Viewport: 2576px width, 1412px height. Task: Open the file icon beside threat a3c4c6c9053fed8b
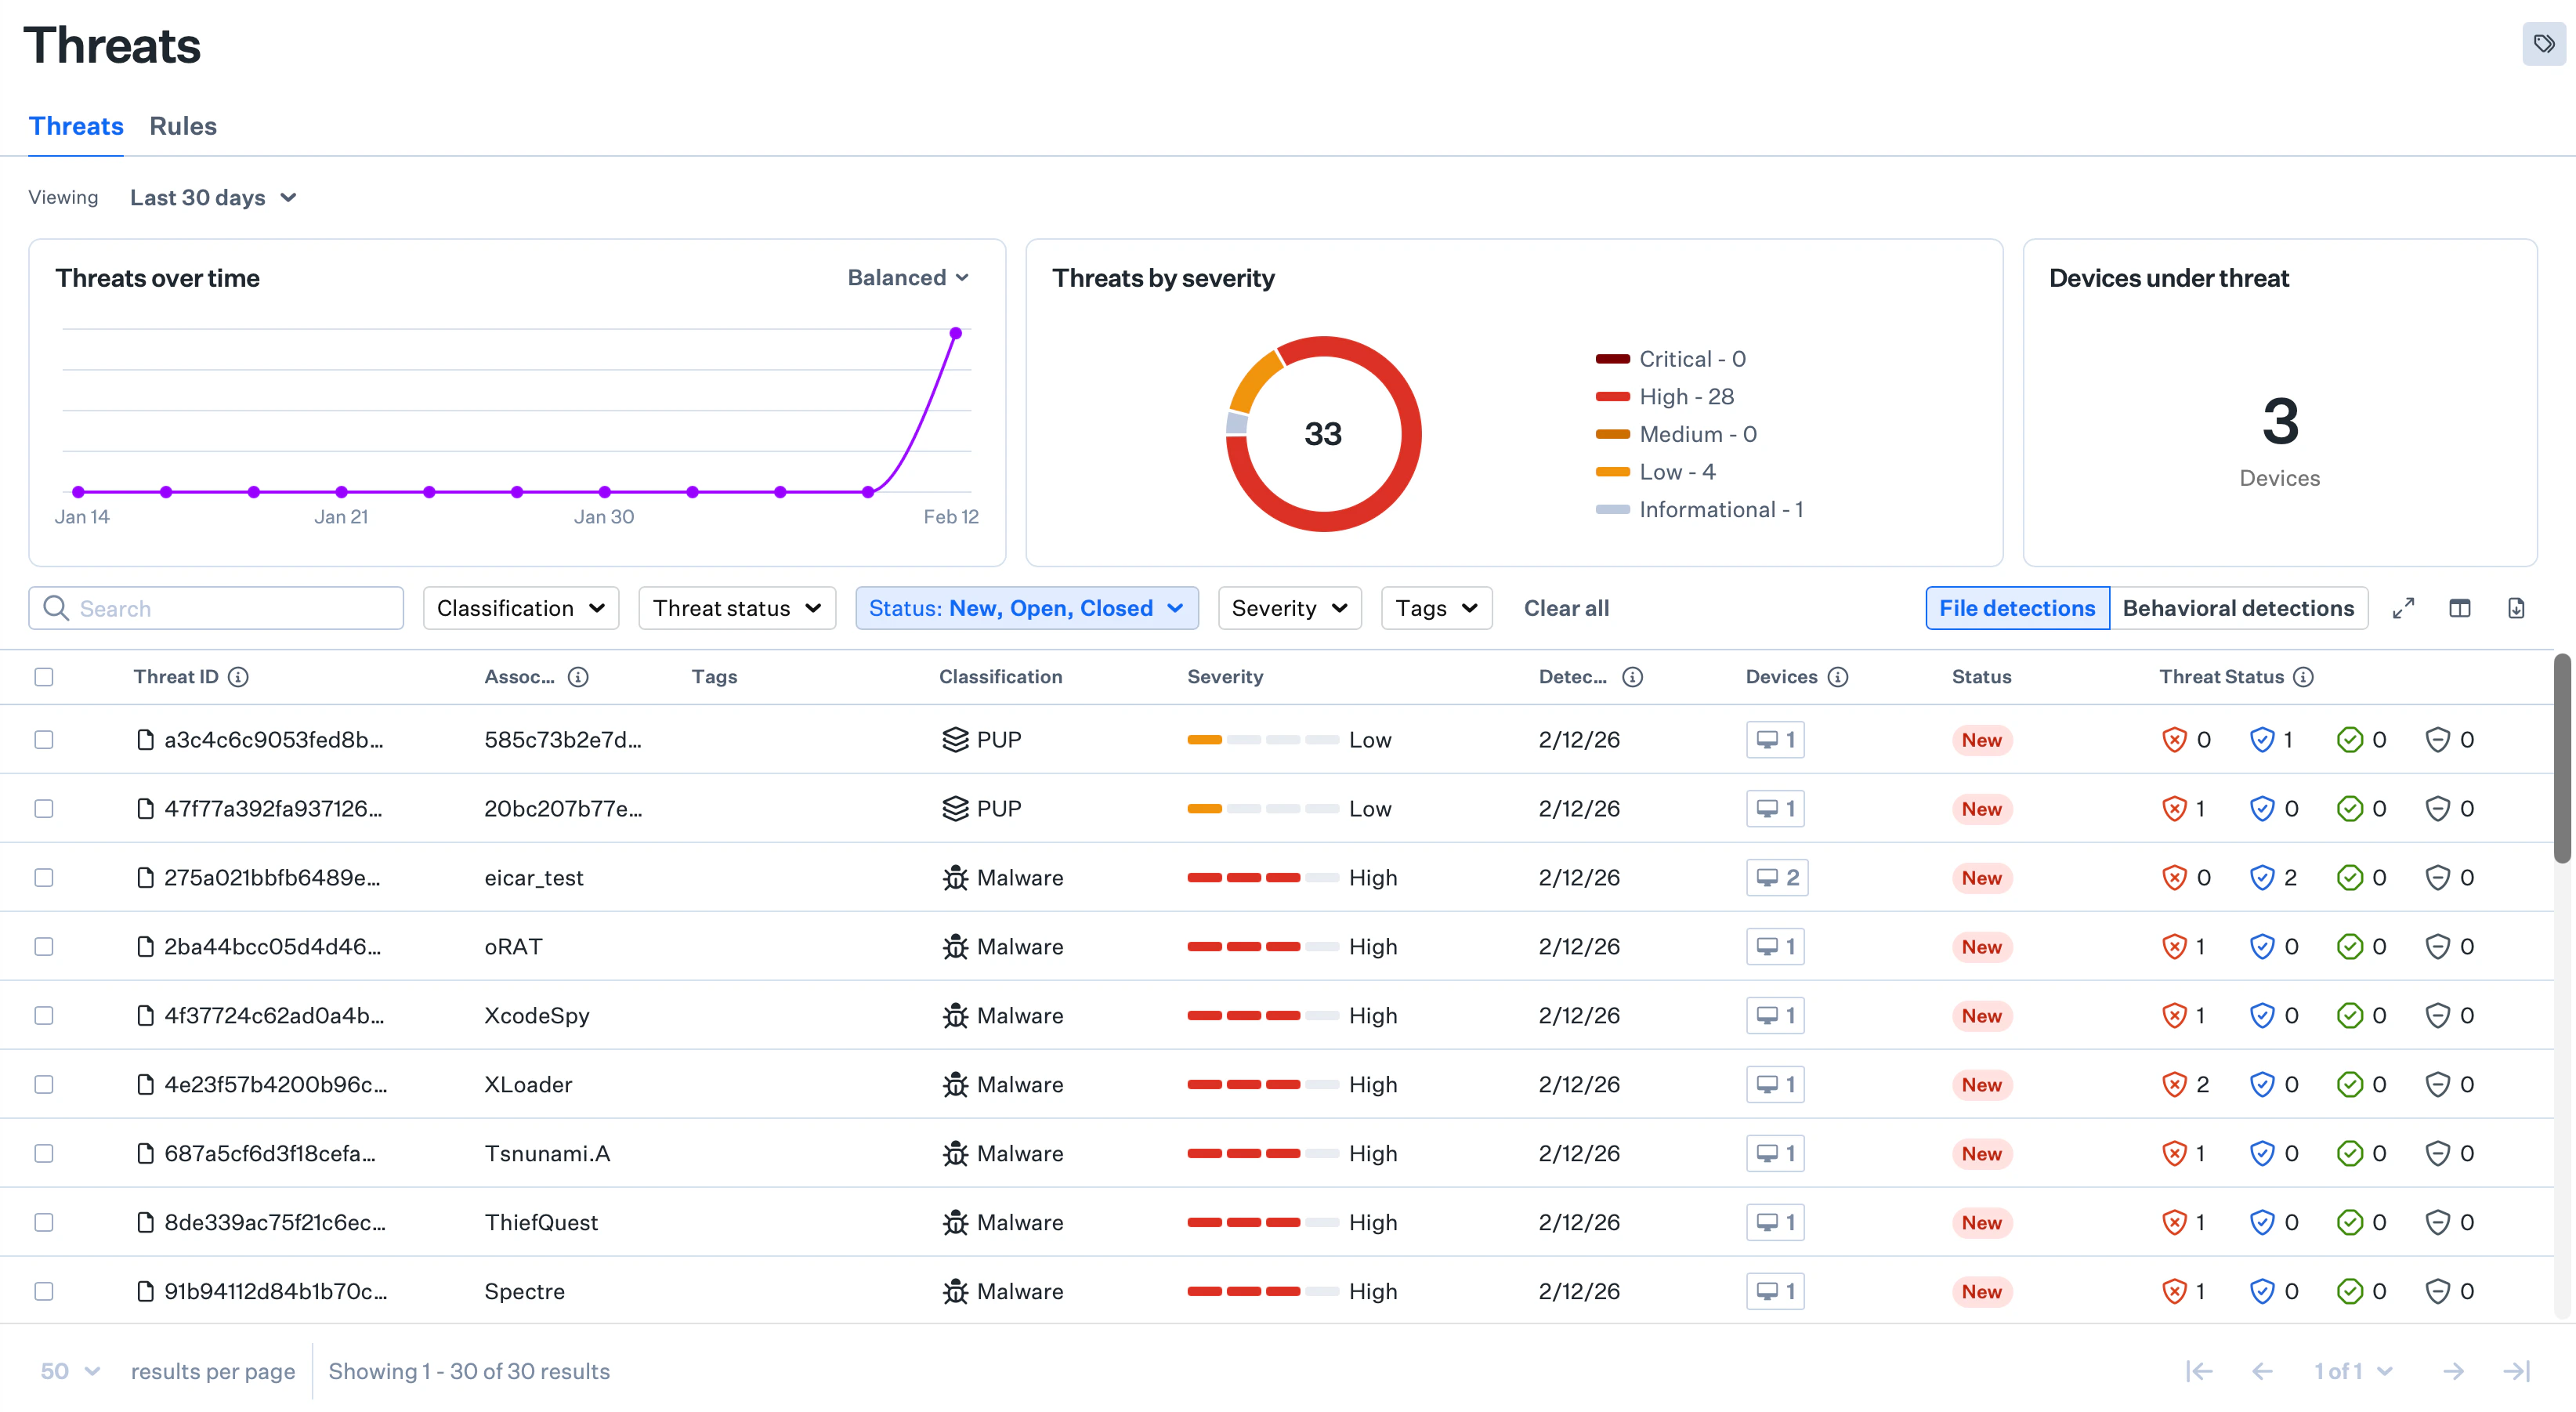[x=145, y=740]
